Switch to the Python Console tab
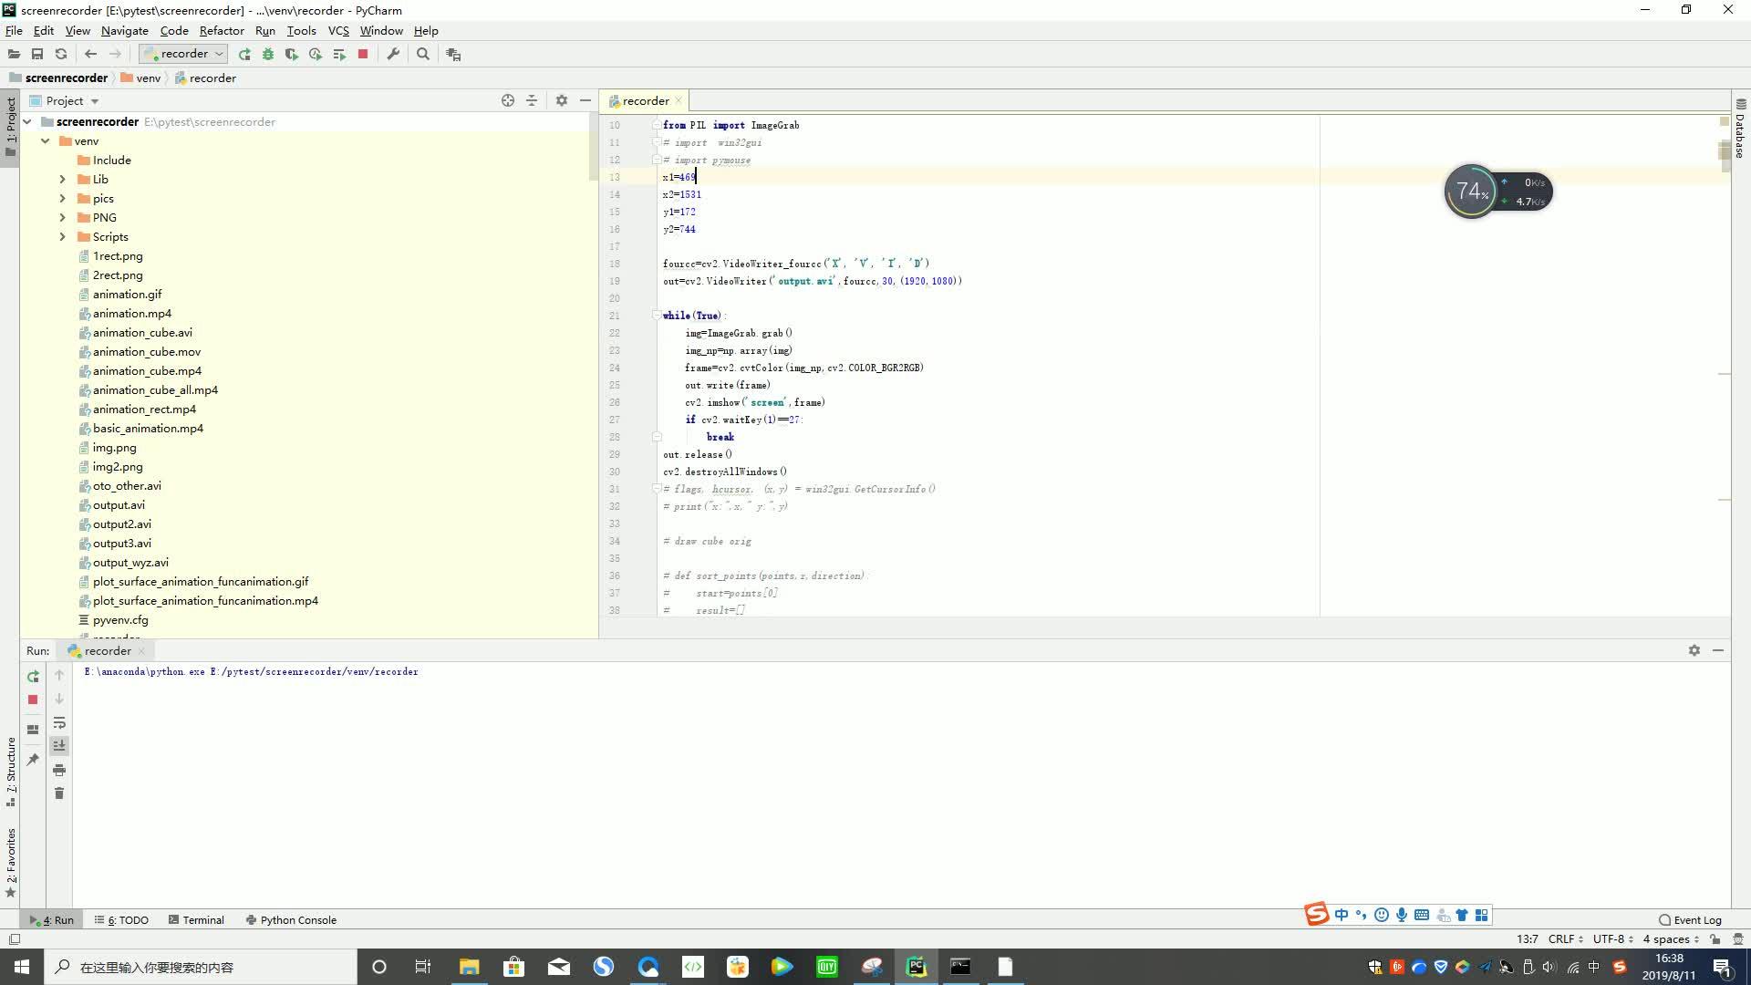1751x985 pixels. 291,919
